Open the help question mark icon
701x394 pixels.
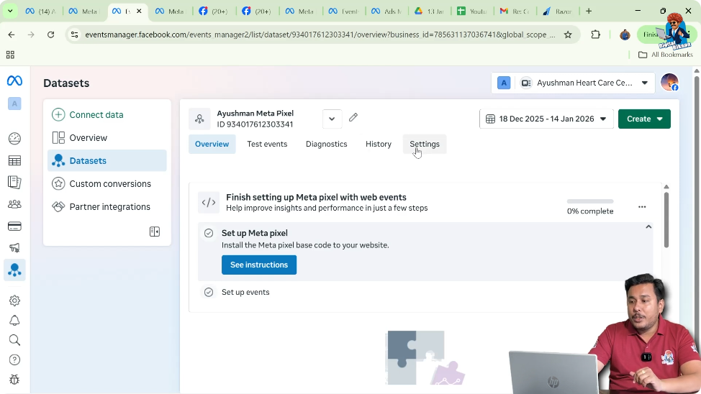(x=14, y=360)
